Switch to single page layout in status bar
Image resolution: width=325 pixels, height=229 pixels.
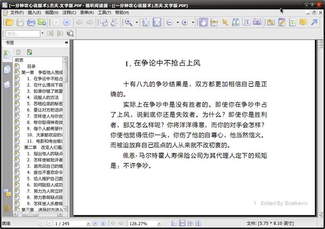(174, 223)
